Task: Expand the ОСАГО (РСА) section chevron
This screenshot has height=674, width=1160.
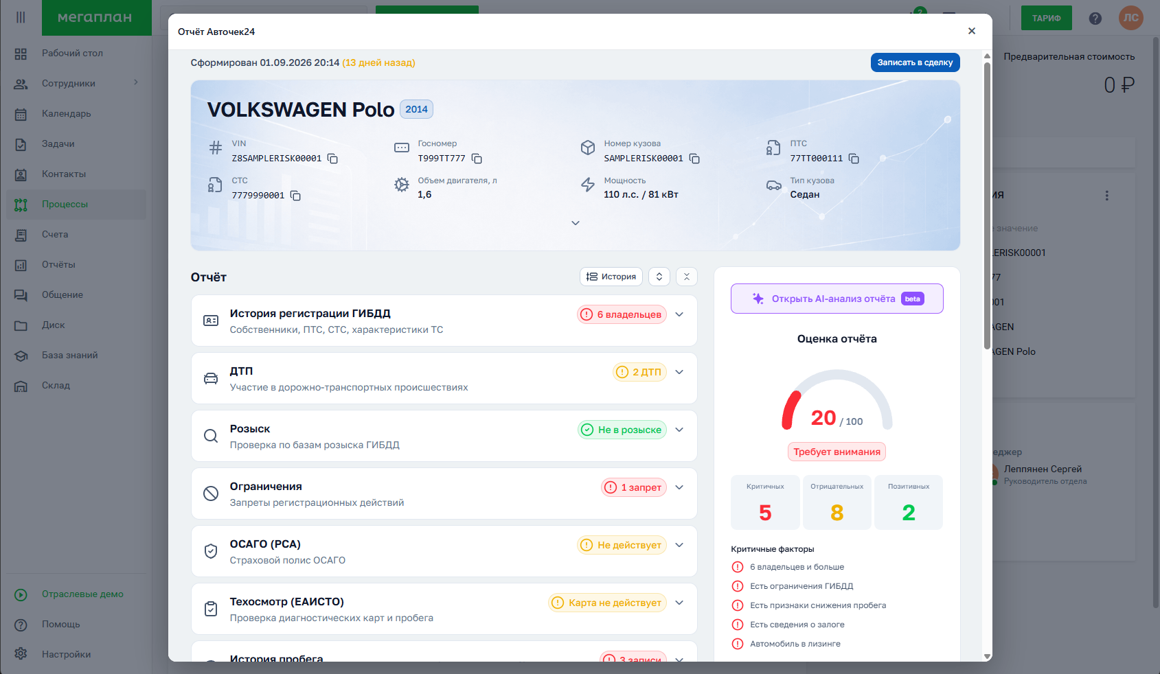Action: pyautogui.click(x=679, y=545)
